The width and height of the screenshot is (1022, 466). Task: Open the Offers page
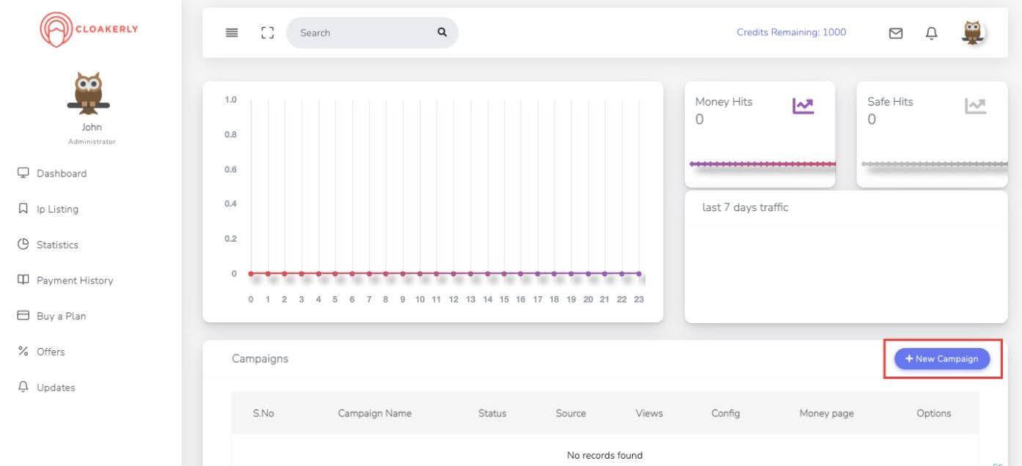pos(51,352)
